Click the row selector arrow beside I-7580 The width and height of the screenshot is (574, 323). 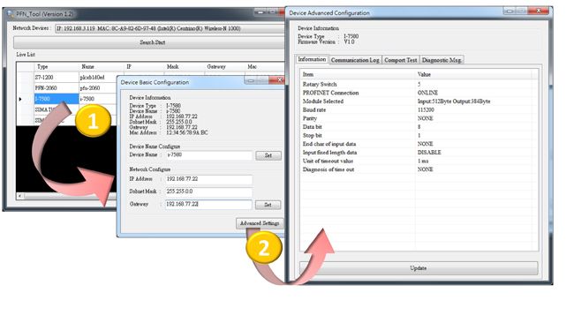point(20,99)
